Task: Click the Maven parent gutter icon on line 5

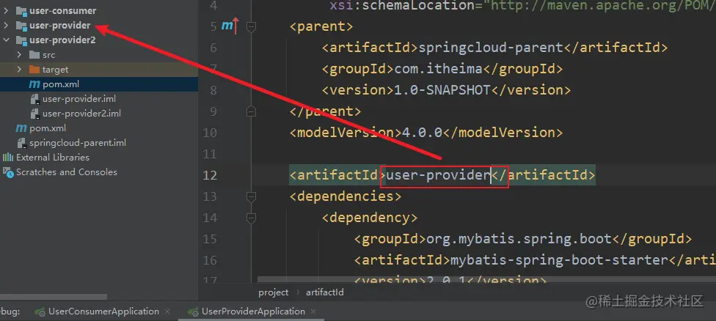Action: (230, 26)
